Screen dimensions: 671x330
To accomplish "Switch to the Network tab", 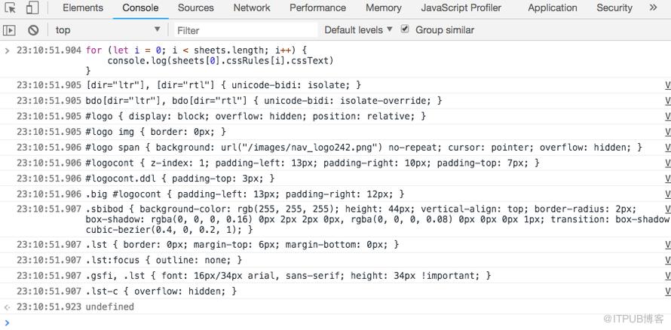I will click(x=252, y=8).
